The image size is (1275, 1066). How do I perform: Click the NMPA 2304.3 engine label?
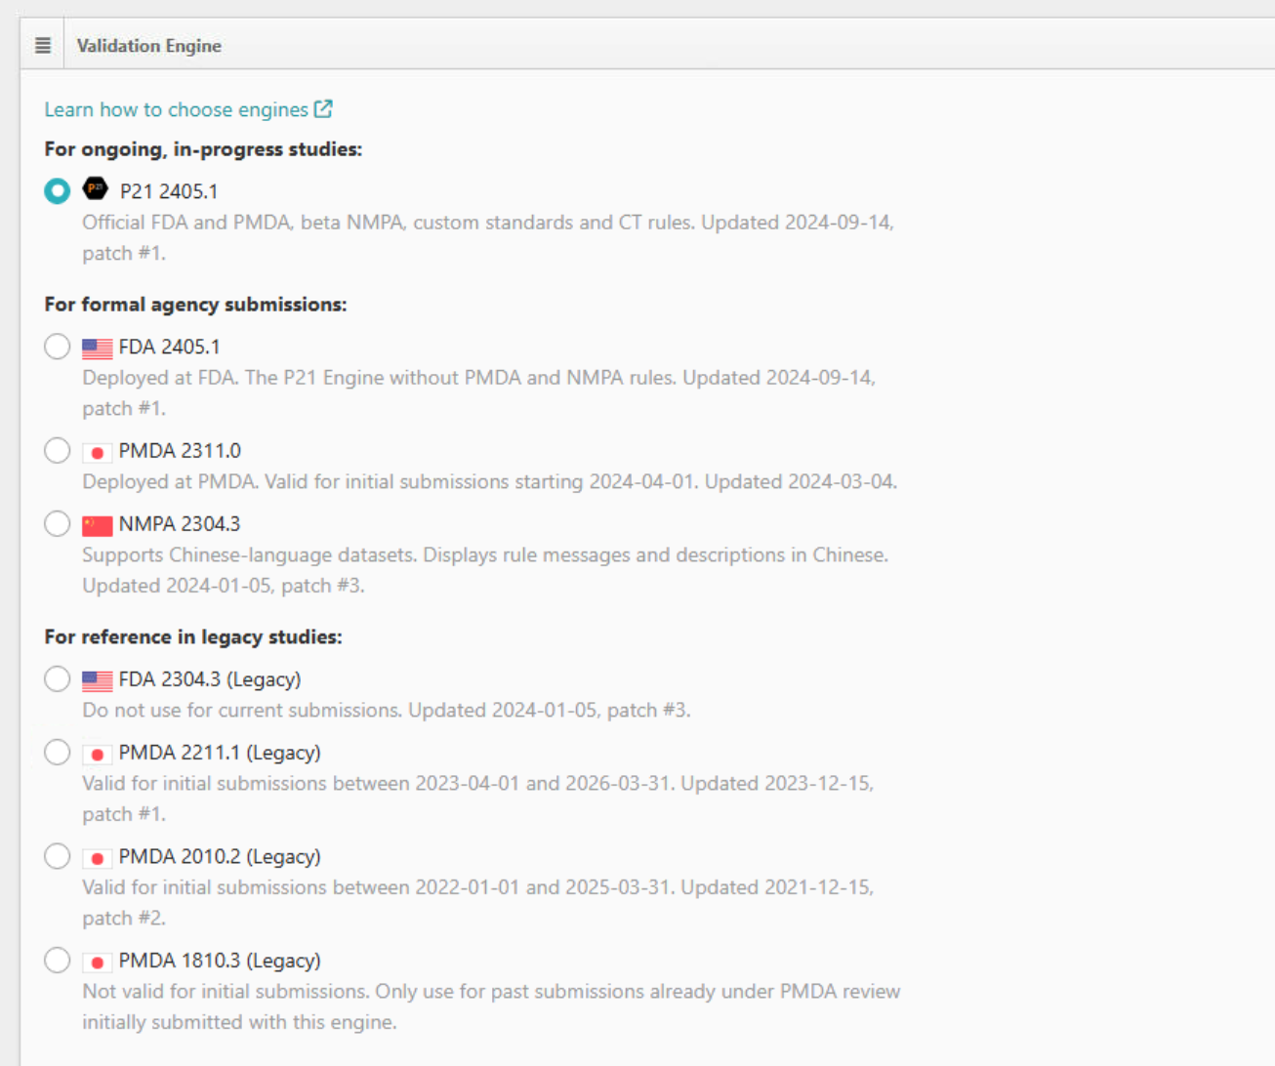[x=180, y=523]
